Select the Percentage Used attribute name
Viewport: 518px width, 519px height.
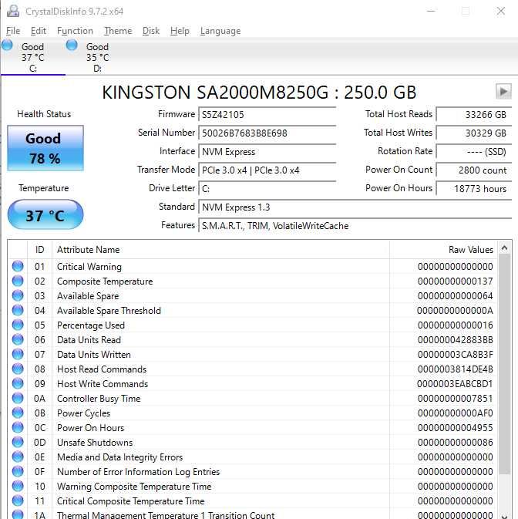pos(91,325)
